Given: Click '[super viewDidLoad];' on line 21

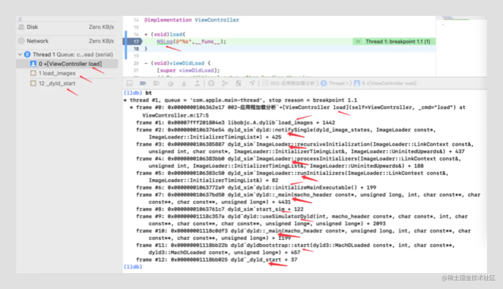Looking at the screenshot, I should [x=188, y=70].
